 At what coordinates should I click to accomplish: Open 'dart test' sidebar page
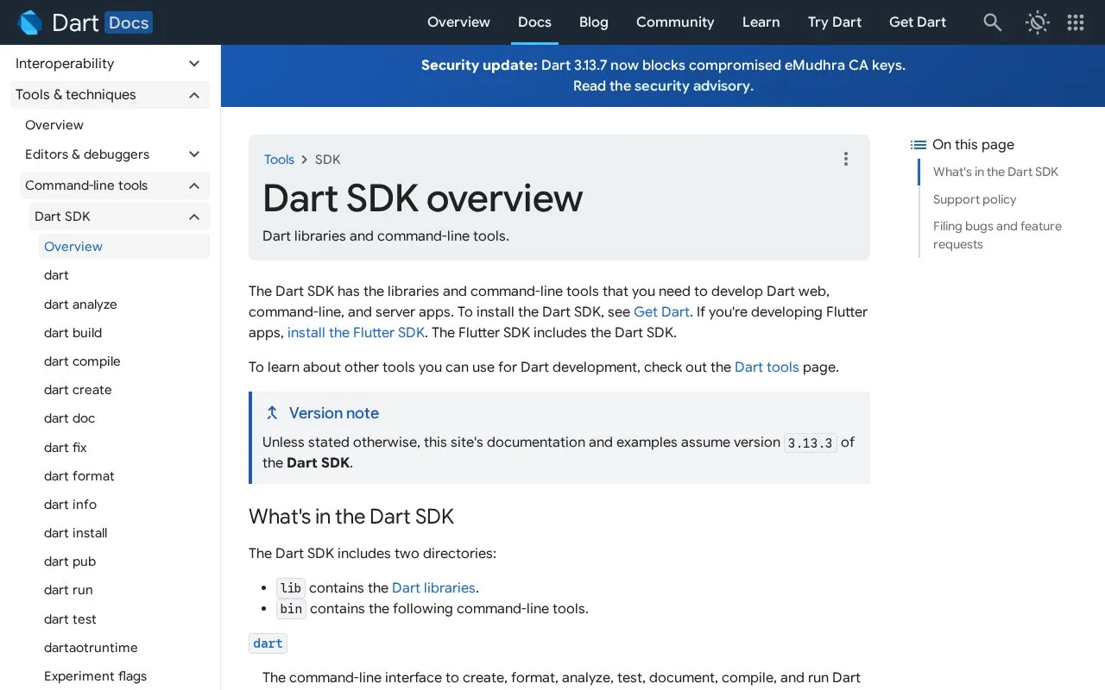coord(70,619)
